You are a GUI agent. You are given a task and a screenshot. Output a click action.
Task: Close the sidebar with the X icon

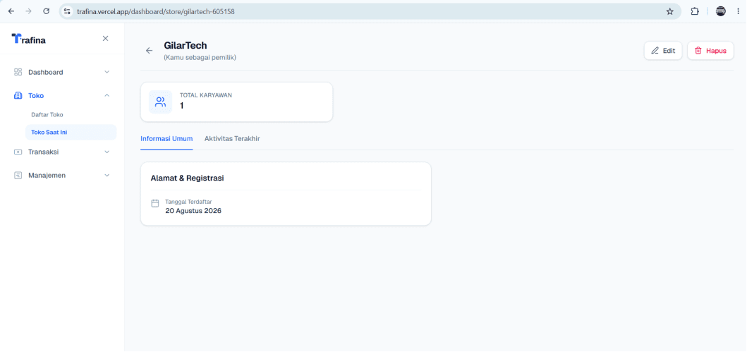(105, 39)
